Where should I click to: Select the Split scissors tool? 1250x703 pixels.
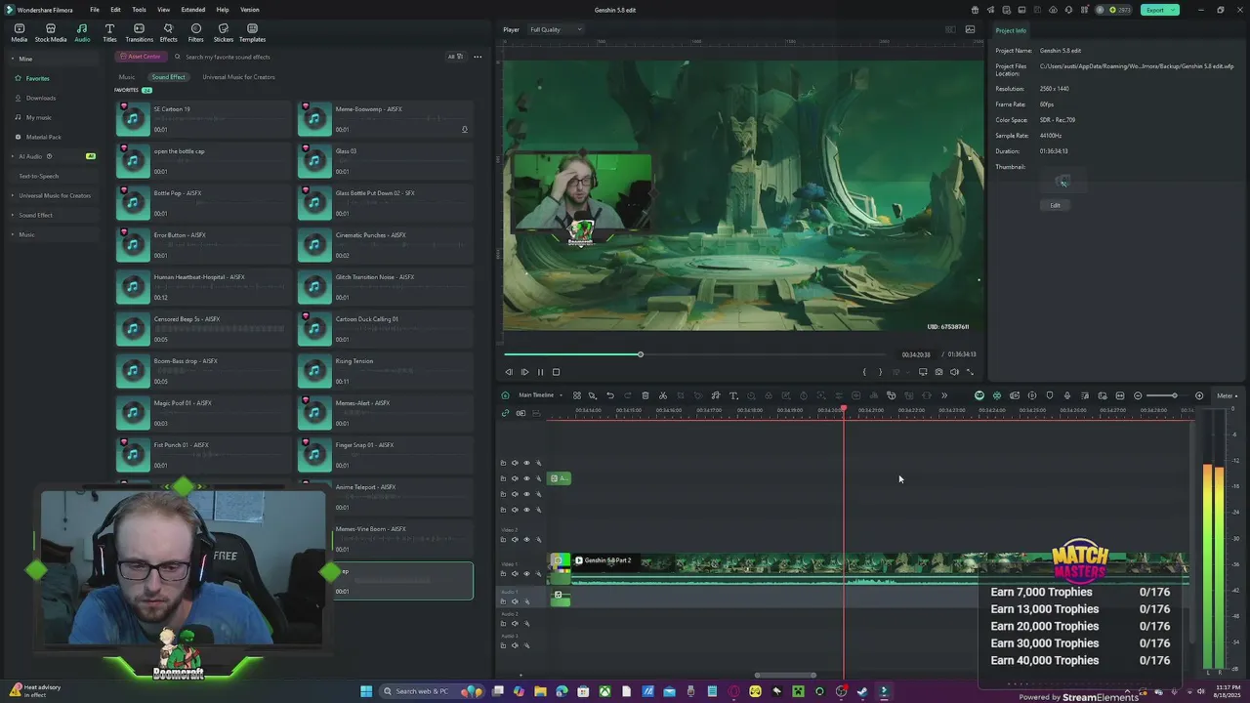[663, 395]
